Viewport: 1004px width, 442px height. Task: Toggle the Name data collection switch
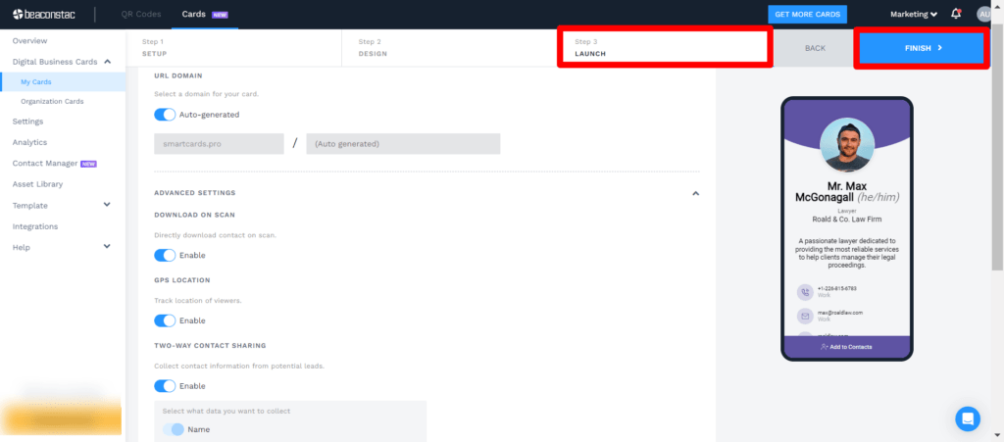[173, 429]
